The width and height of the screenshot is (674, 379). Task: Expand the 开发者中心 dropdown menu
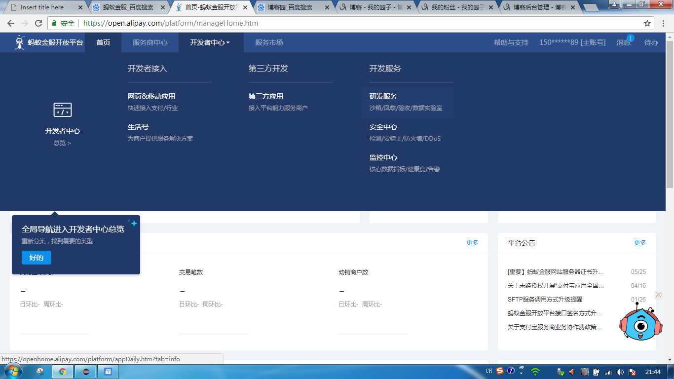(x=210, y=42)
